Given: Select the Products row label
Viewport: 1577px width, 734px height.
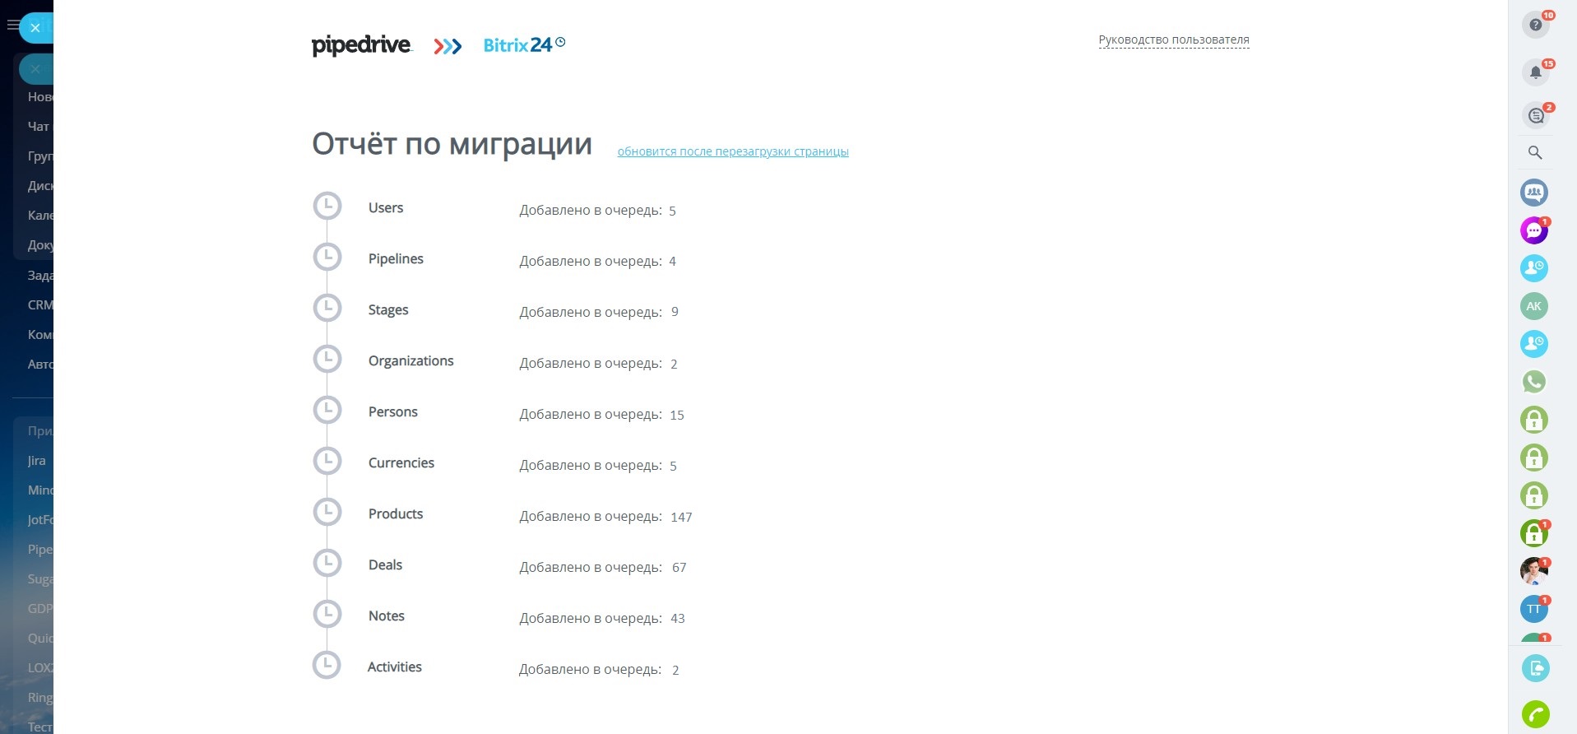Looking at the screenshot, I should [396, 513].
